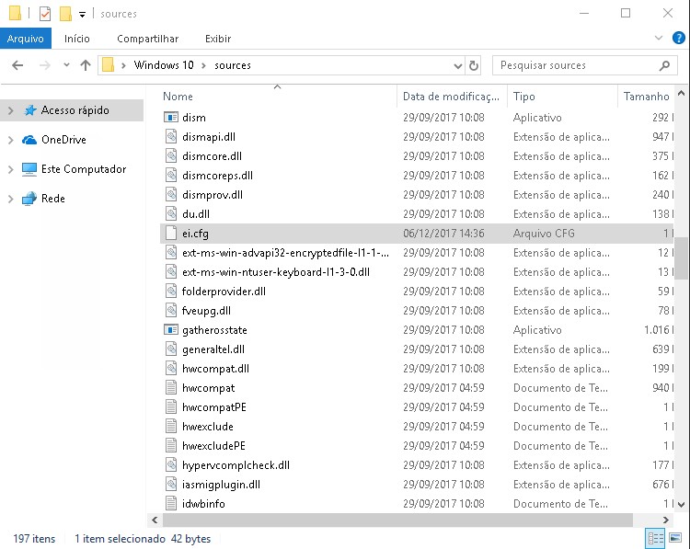Select the folderprovider.dll file icon

click(x=171, y=292)
